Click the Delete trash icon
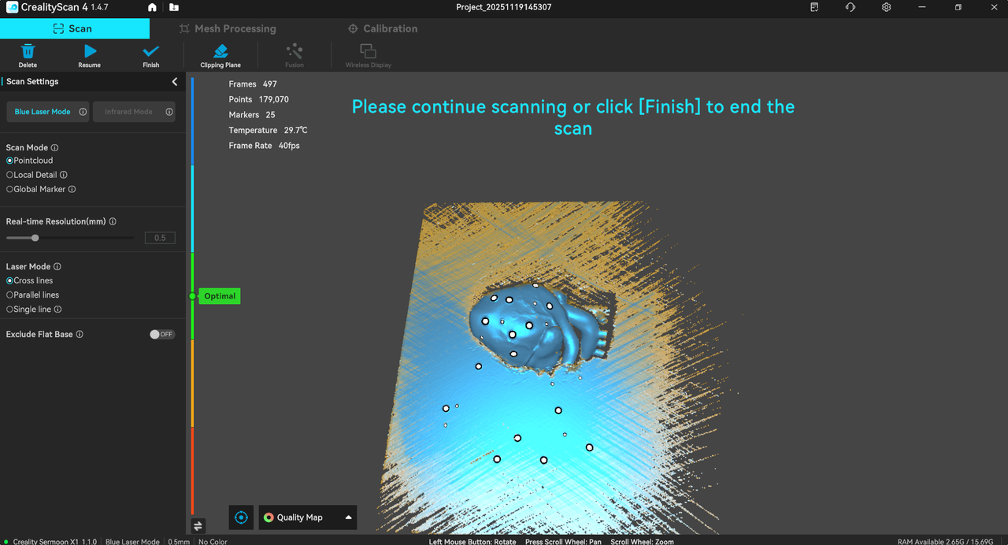 point(28,52)
